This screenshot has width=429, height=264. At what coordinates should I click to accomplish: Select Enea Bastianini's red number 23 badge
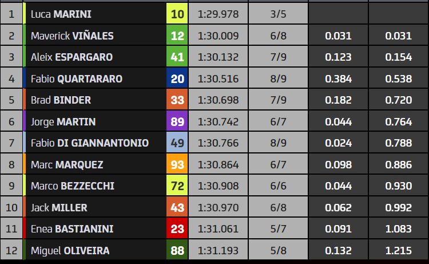(x=177, y=229)
